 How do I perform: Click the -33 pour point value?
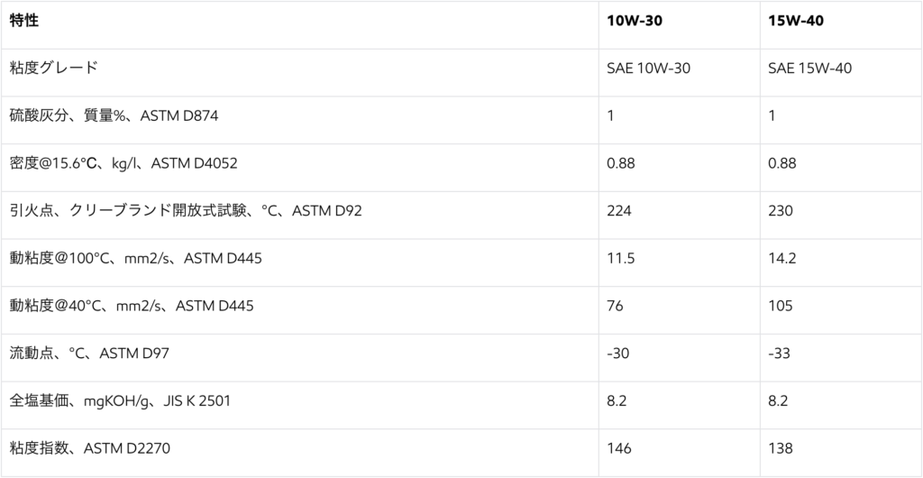(x=780, y=354)
